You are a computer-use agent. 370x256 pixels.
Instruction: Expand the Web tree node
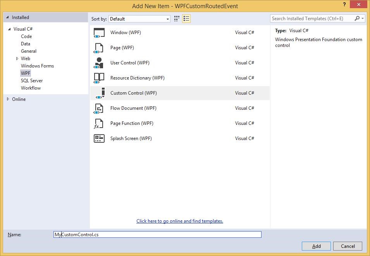(x=17, y=59)
